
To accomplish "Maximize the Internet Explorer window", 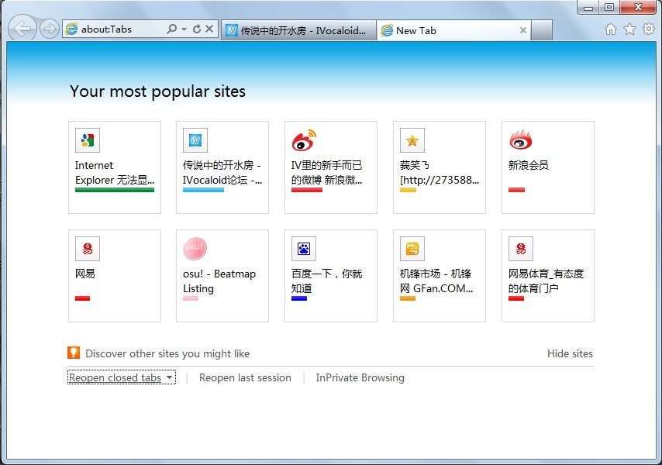I will click(609, 7).
